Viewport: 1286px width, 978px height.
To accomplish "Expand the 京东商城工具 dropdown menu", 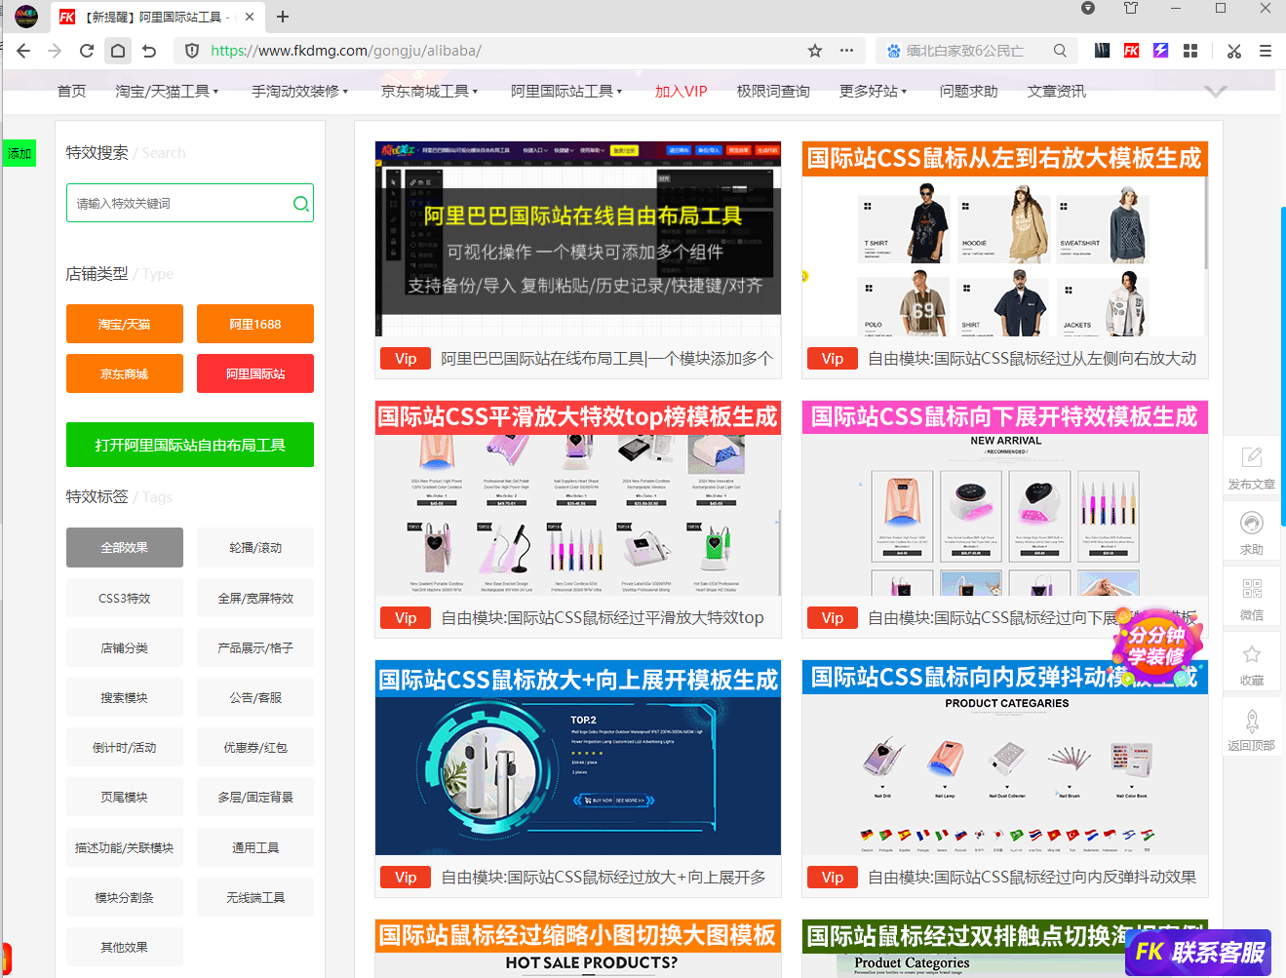I will [429, 91].
